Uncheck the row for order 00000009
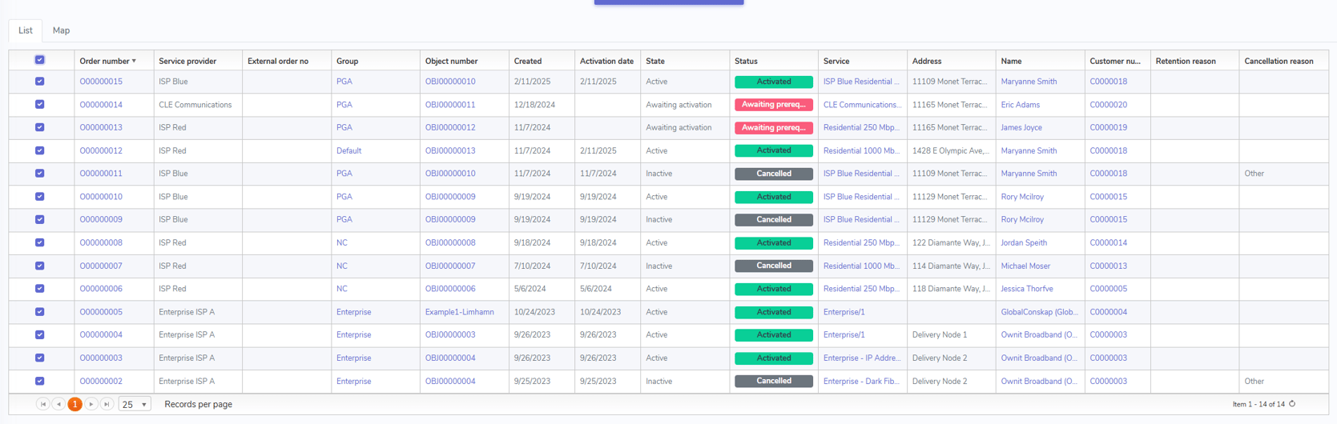Image resolution: width=1337 pixels, height=424 pixels. (40, 219)
